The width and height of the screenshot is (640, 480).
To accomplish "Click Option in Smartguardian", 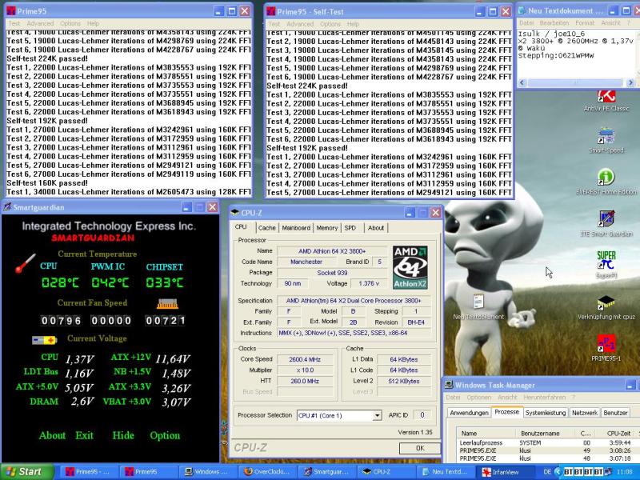I will [165, 435].
